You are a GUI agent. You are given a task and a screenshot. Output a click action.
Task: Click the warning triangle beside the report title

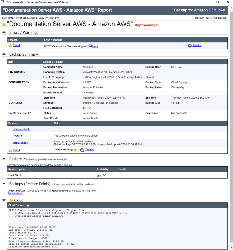(x=4, y=24)
